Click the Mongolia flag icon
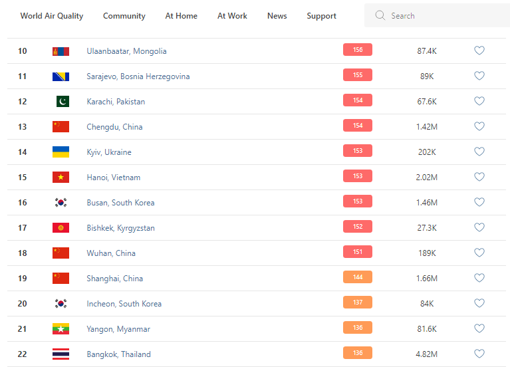 click(x=61, y=51)
